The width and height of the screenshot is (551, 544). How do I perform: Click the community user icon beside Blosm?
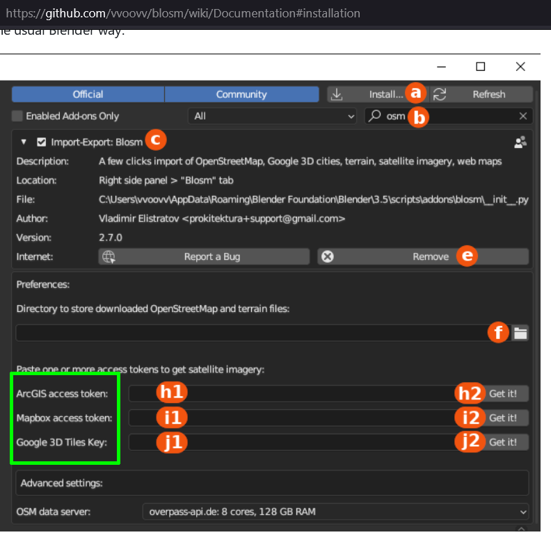[x=520, y=142]
